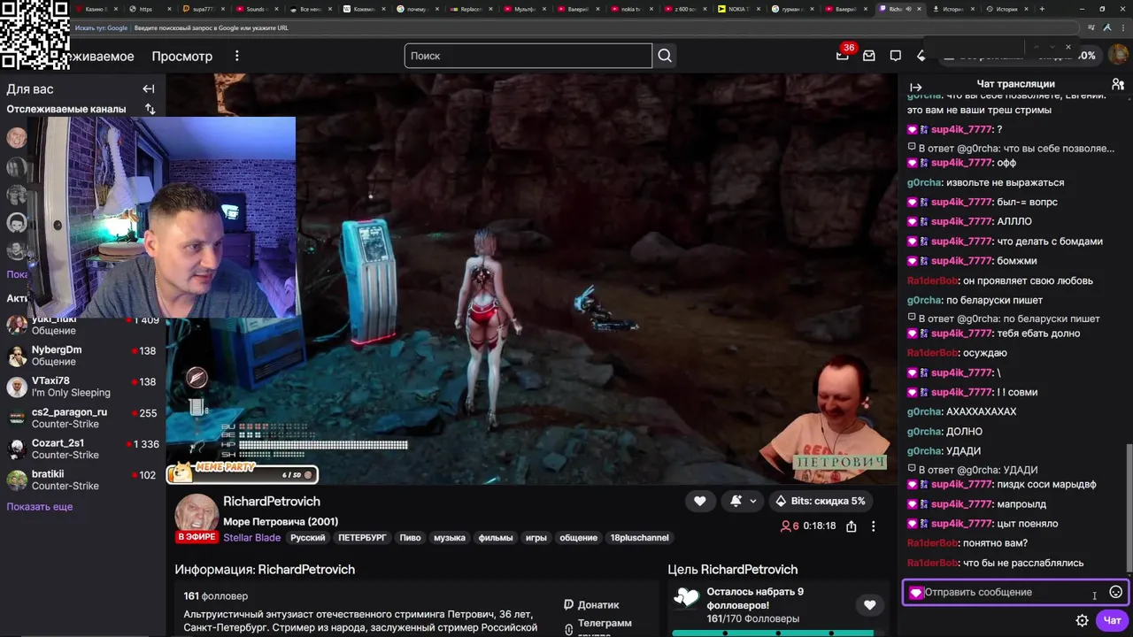The image size is (1133, 637).
Task: Click username Ra1derBob in last chat message
Action: tap(932, 563)
